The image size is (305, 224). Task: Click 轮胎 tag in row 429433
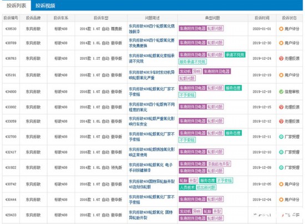click(x=207, y=211)
